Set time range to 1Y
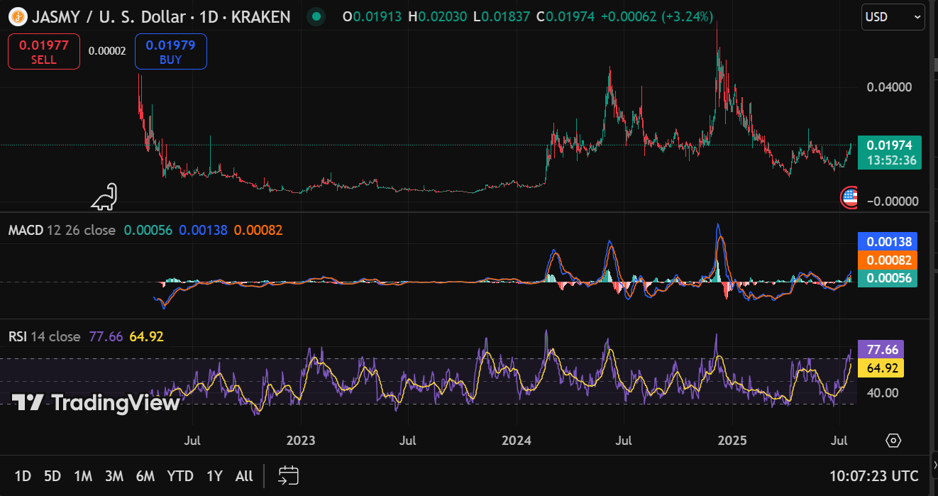Image resolution: width=938 pixels, height=496 pixels. (214, 476)
